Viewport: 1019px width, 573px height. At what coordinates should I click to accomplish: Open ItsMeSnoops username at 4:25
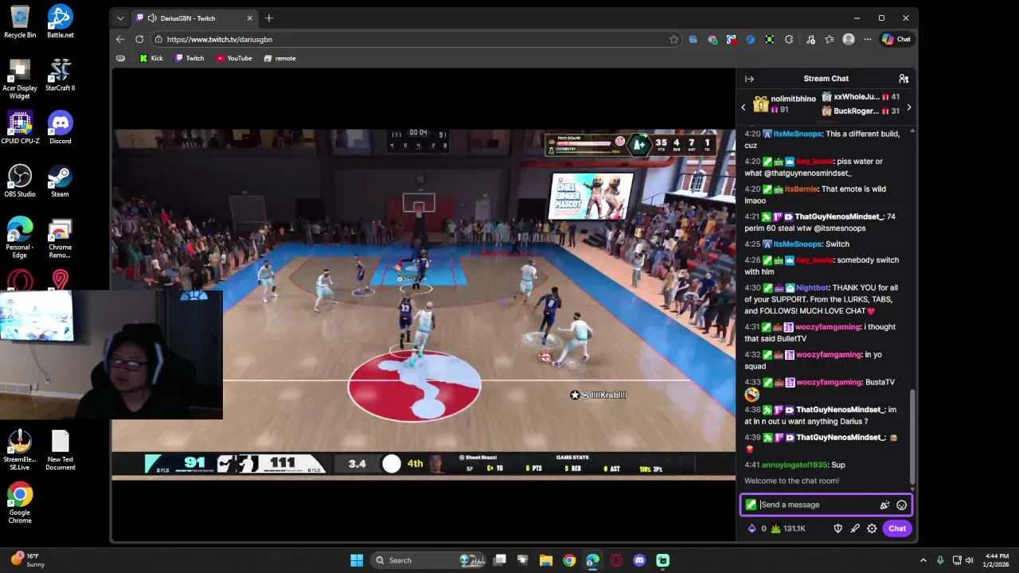798,244
